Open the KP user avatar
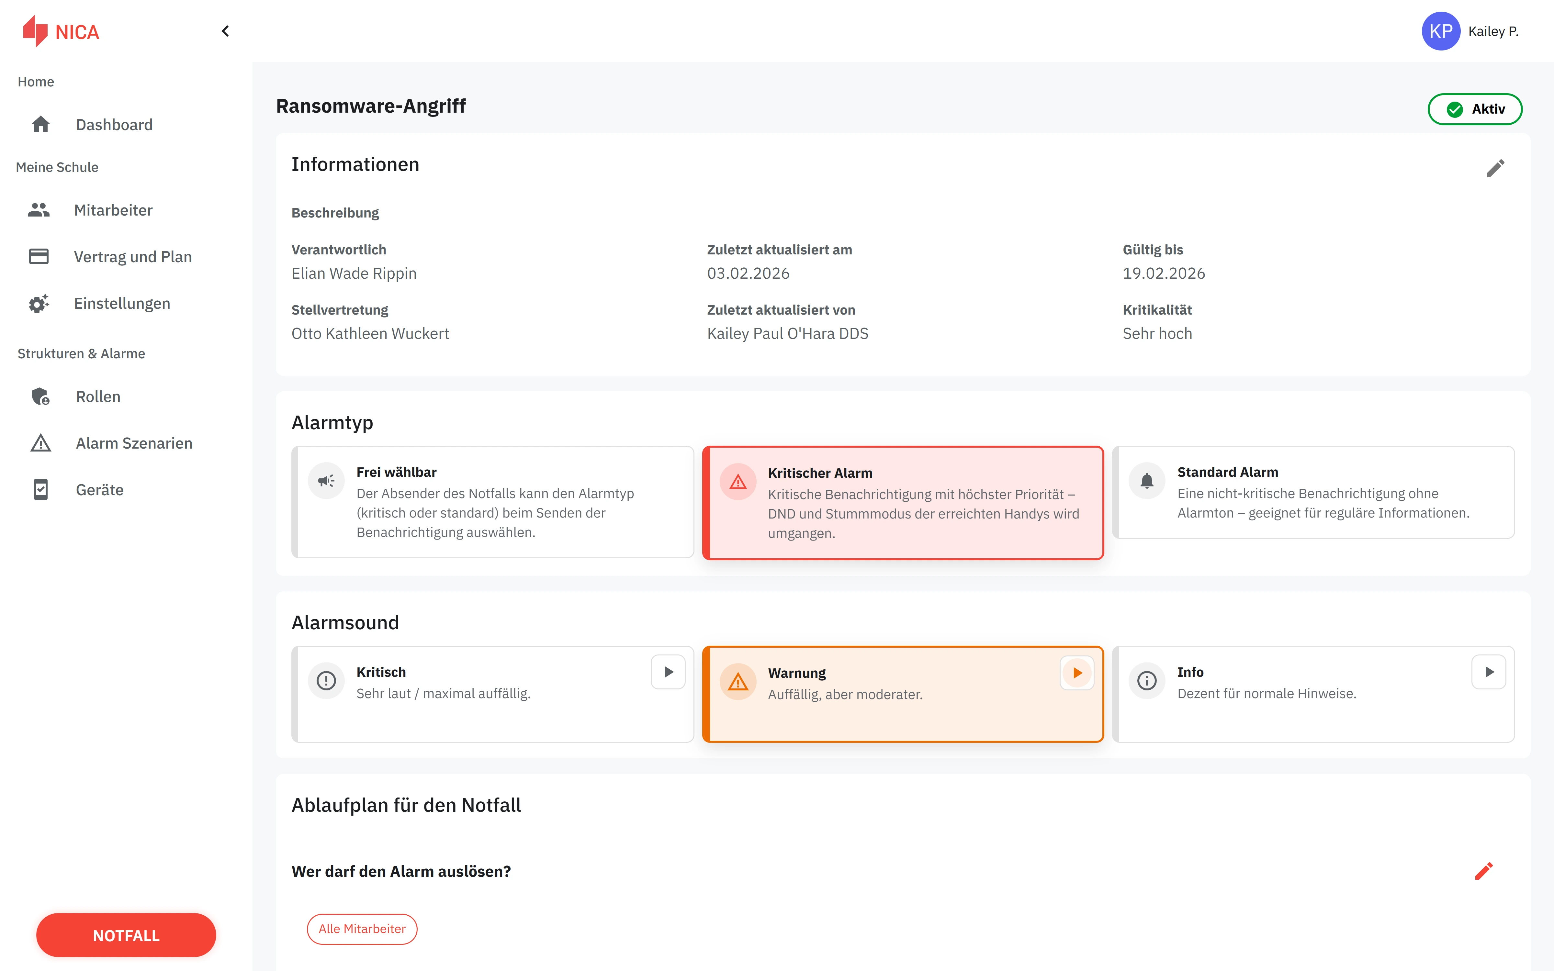This screenshot has width=1554, height=971. click(1440, 31)
